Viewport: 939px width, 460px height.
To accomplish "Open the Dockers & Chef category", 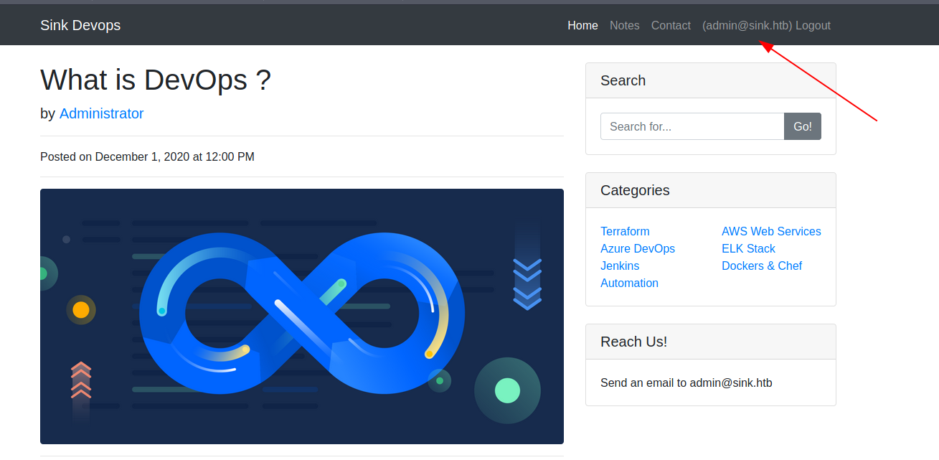I will pyautogui.click(x=761, y=266).
